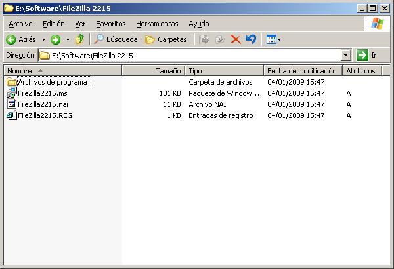Sort files by Tamaño column header

pos(153,70)
